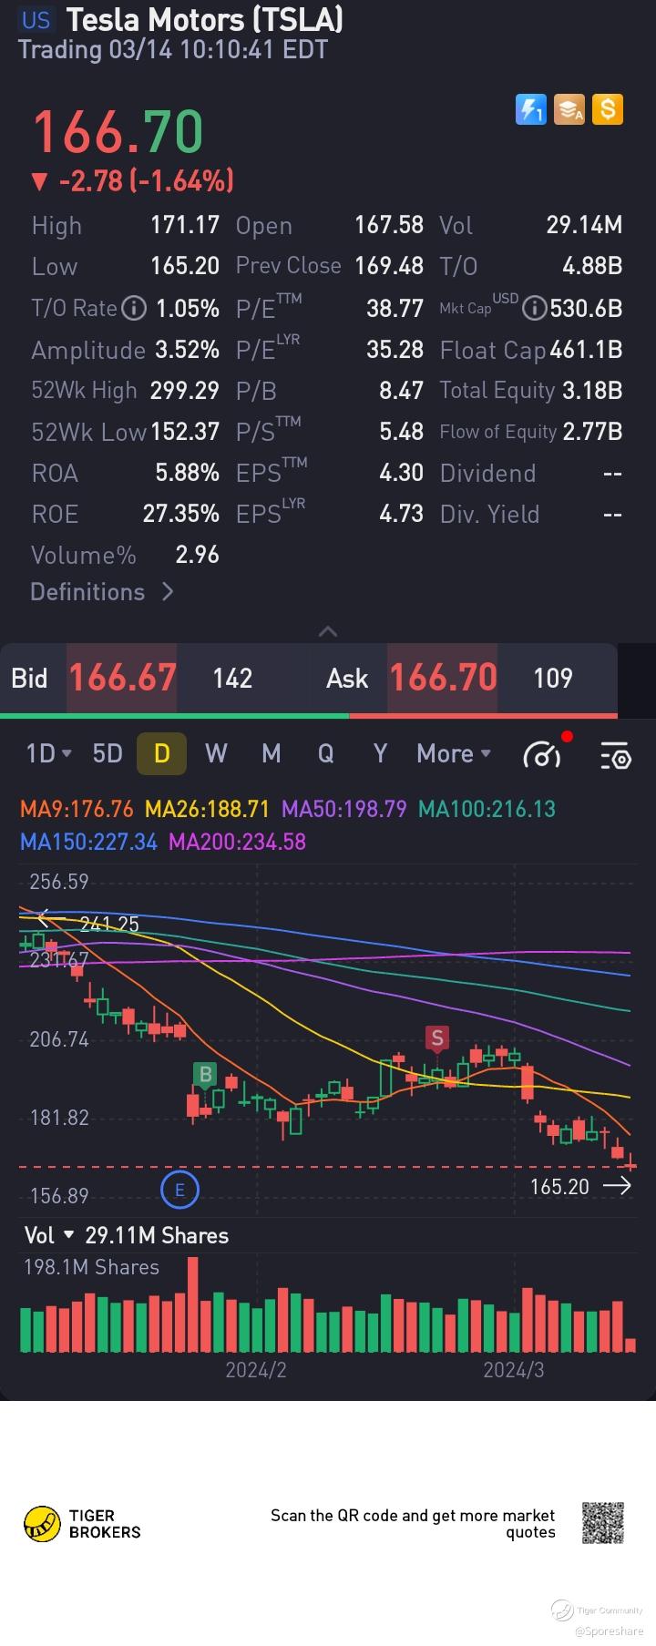The height and width of the screenshot is (1646, 656).
Task: Collapse the stock details panel chevron
Action: point(328,631)
